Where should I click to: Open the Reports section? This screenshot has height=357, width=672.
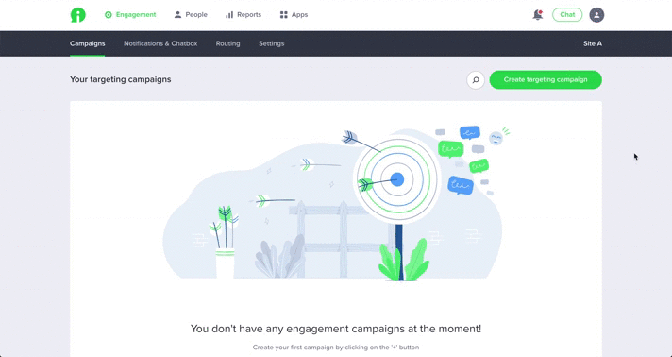[243, 14]
